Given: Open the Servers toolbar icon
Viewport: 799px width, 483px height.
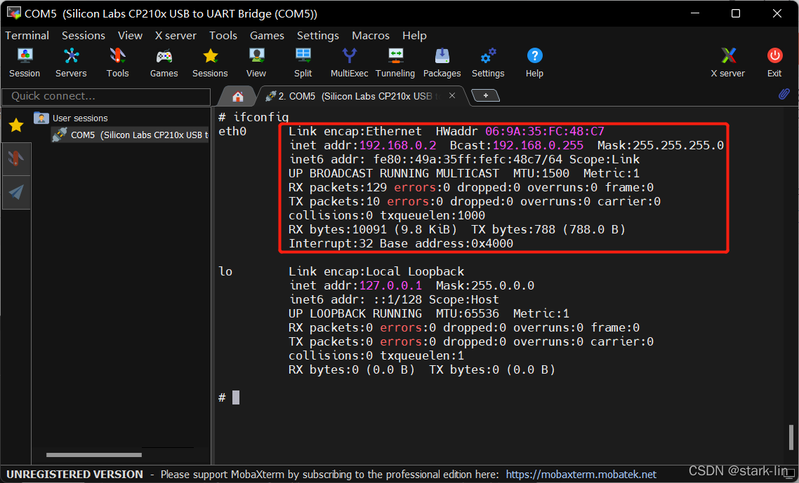Looking at the screenshot, I should [x=71, y=62].
